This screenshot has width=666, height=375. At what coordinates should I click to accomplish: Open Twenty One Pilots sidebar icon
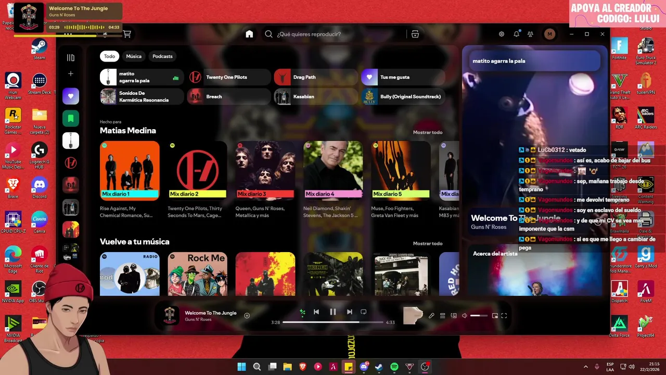pos(71,163)
